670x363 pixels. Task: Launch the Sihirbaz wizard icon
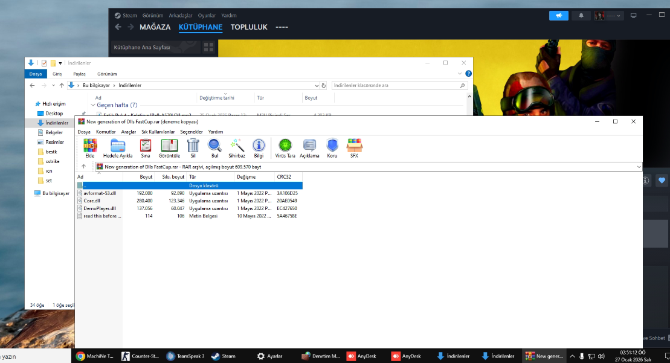tap(237, 148)
